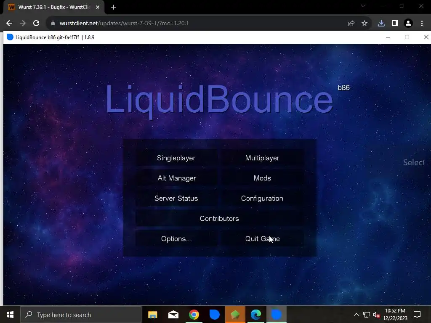Reload the Wurst client page
431x323 pixels.
click(36, 24)
